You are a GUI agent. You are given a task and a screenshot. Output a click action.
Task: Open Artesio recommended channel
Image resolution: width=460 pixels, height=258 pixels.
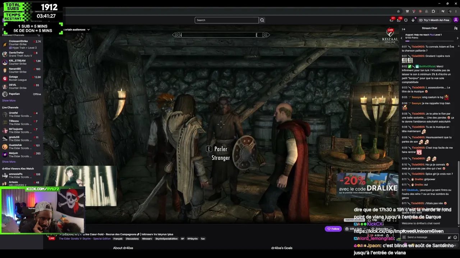[22, 183]
